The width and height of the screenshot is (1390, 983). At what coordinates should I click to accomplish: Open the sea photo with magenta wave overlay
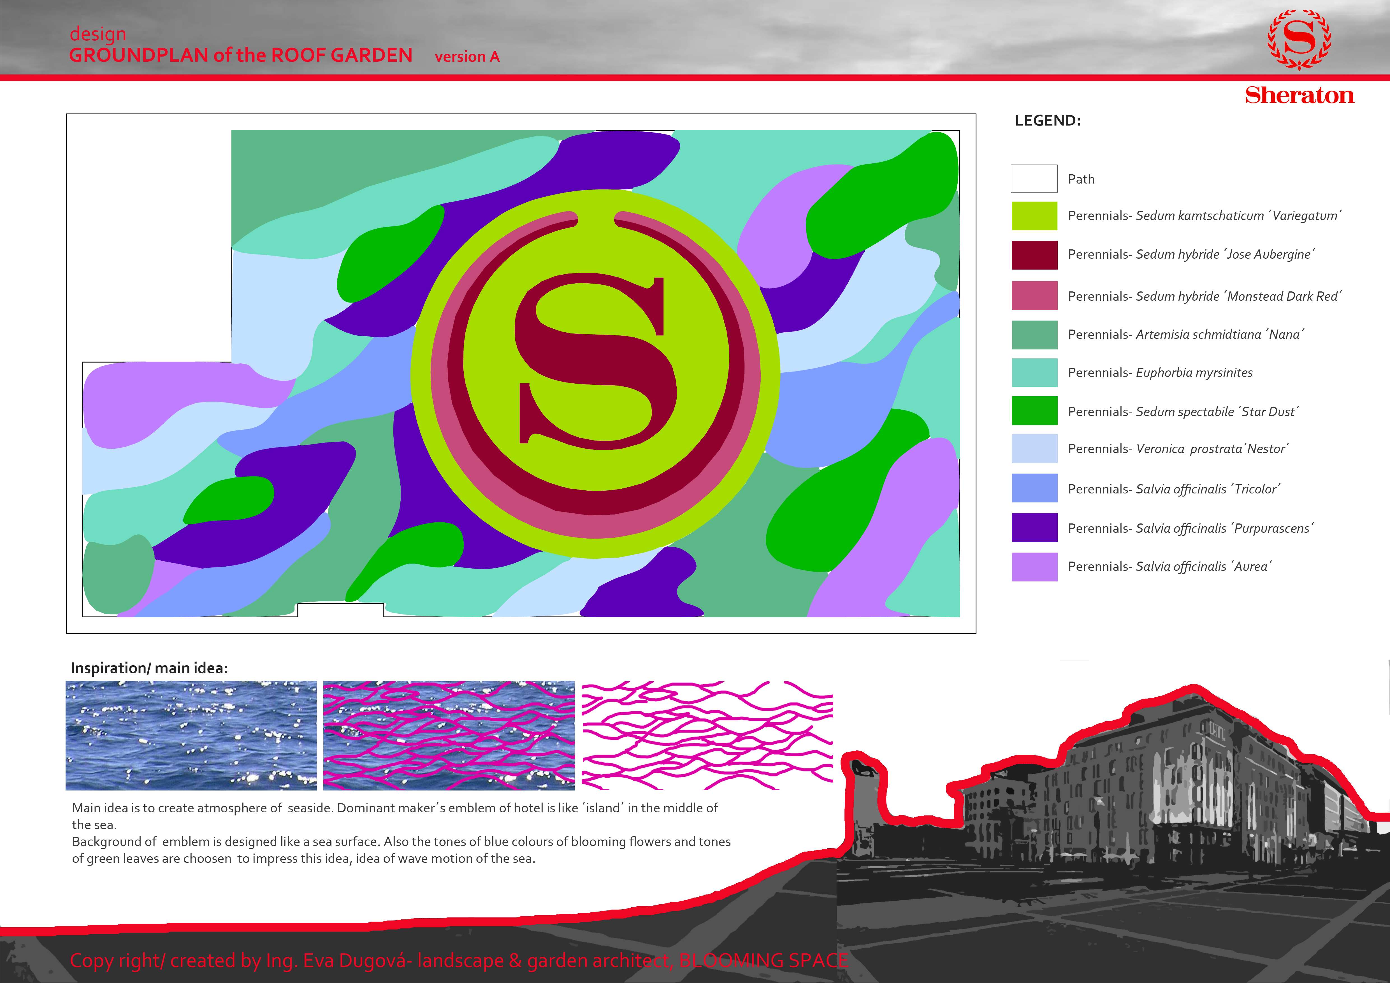[449, 736]
